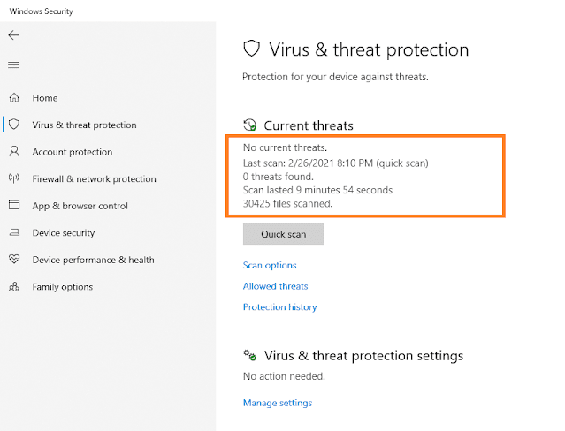Click the Device security laptop icon
This screenshot has height=431, width=565.
[14, 232]
